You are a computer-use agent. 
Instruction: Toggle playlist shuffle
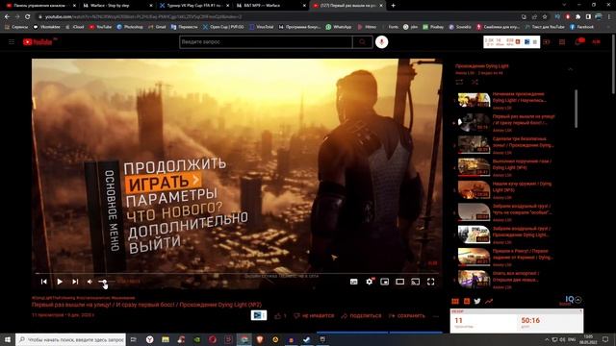click(x=475, y=82)
